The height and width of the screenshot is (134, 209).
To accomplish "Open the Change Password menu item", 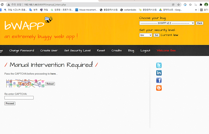I will [x=22, y=50].
